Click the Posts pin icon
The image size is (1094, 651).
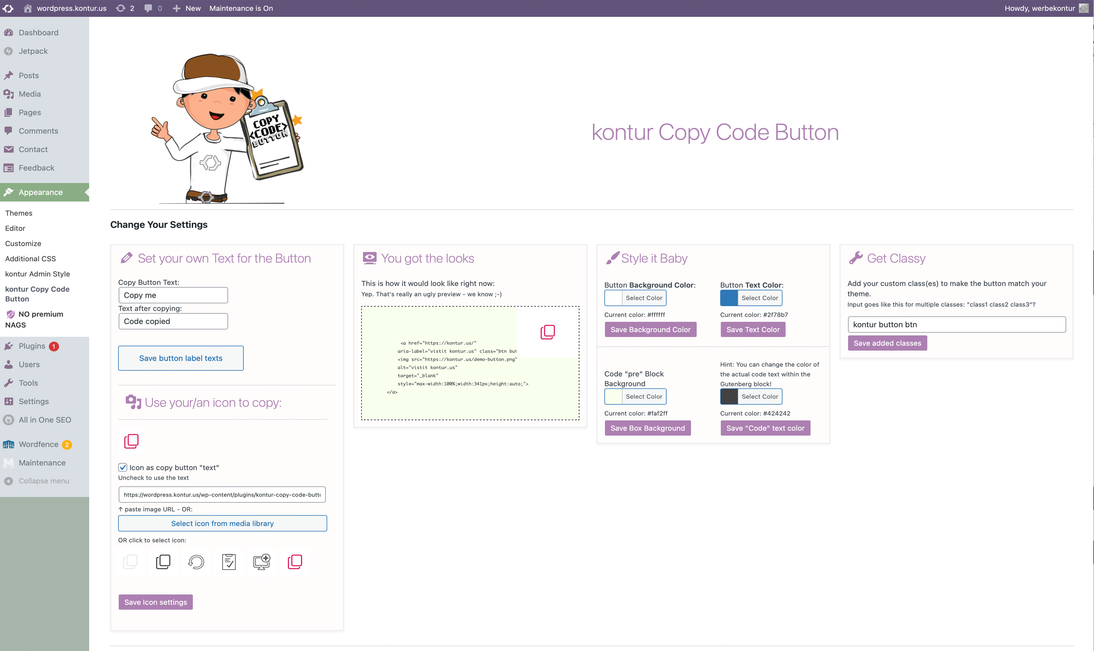(x=8, y=76)
